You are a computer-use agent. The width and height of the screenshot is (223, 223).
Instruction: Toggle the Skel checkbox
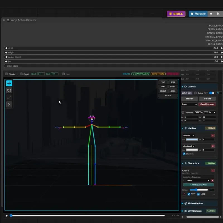(64, 74)
